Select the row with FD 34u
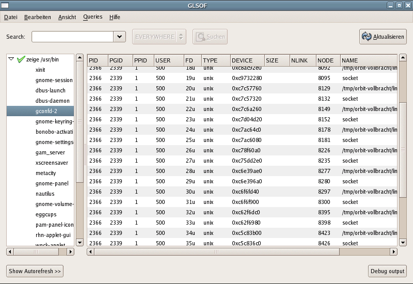The height and width of the screenshot is (284, 413). click(242, 233)
